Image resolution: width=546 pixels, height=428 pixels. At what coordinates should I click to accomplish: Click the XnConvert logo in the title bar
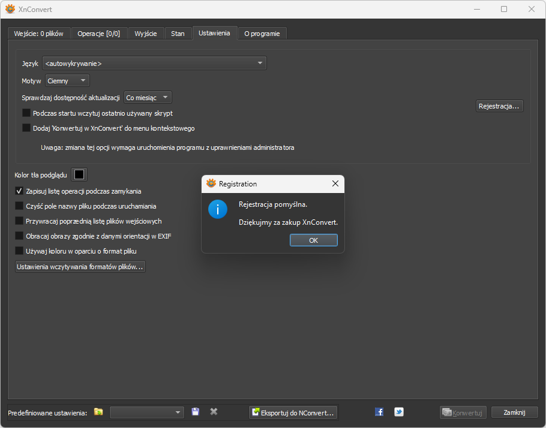pyautogui.click(x=10, y=9)
